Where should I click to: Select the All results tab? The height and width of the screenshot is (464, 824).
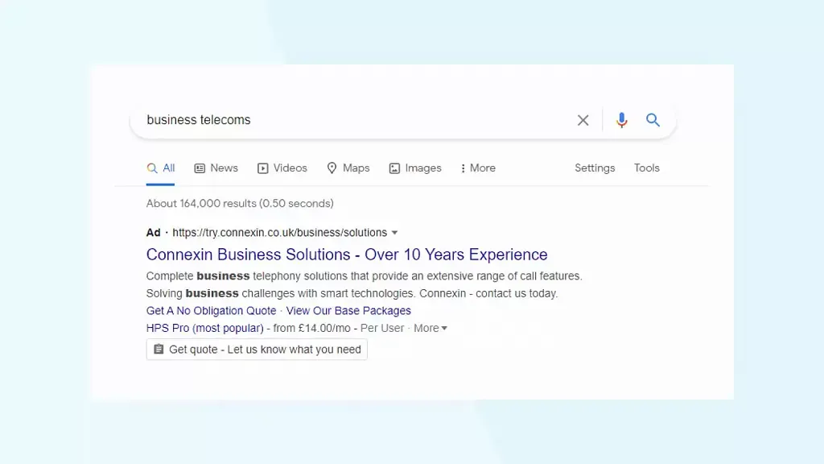[160, 168]
